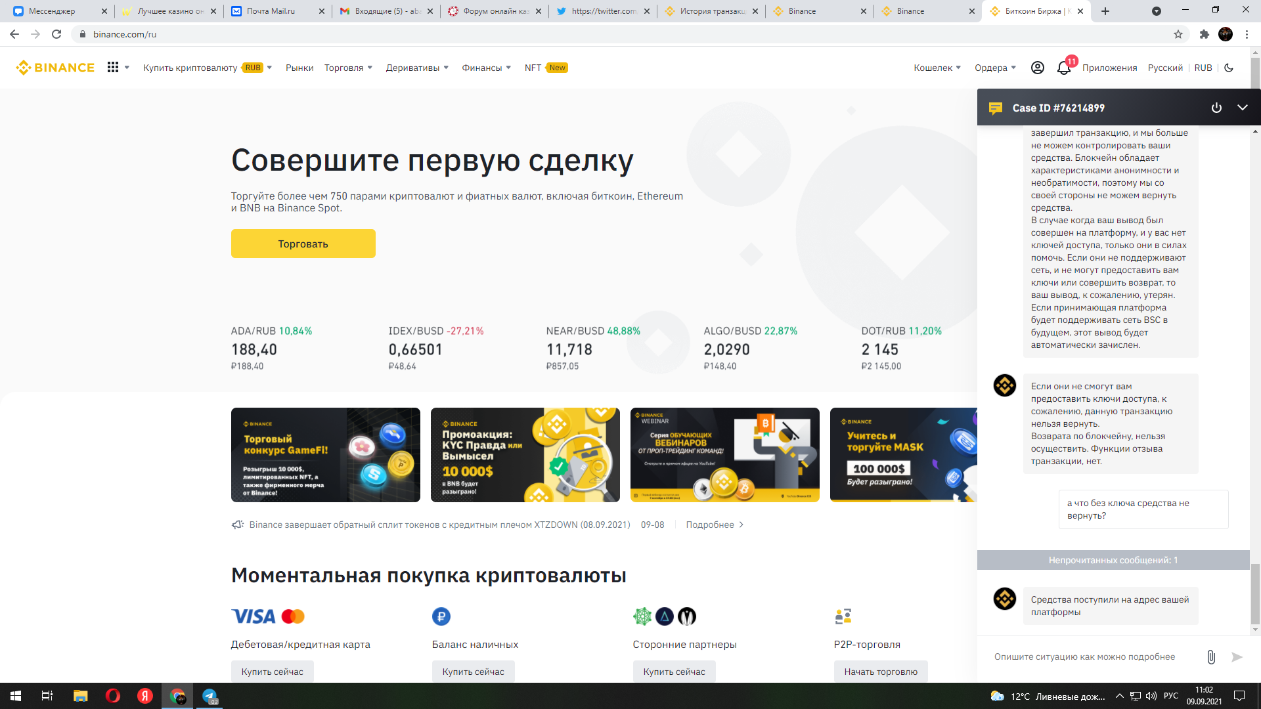Click Купить сейчас under Баланс наличных
Image resolution: width=1261 pixels, height=709 pixels.
tap(474, 672)
